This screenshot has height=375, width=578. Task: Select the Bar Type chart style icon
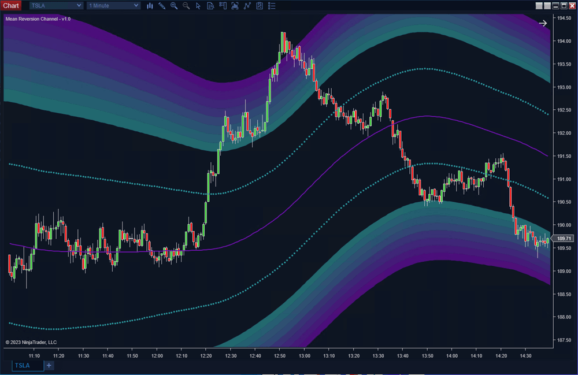point(150,6)
